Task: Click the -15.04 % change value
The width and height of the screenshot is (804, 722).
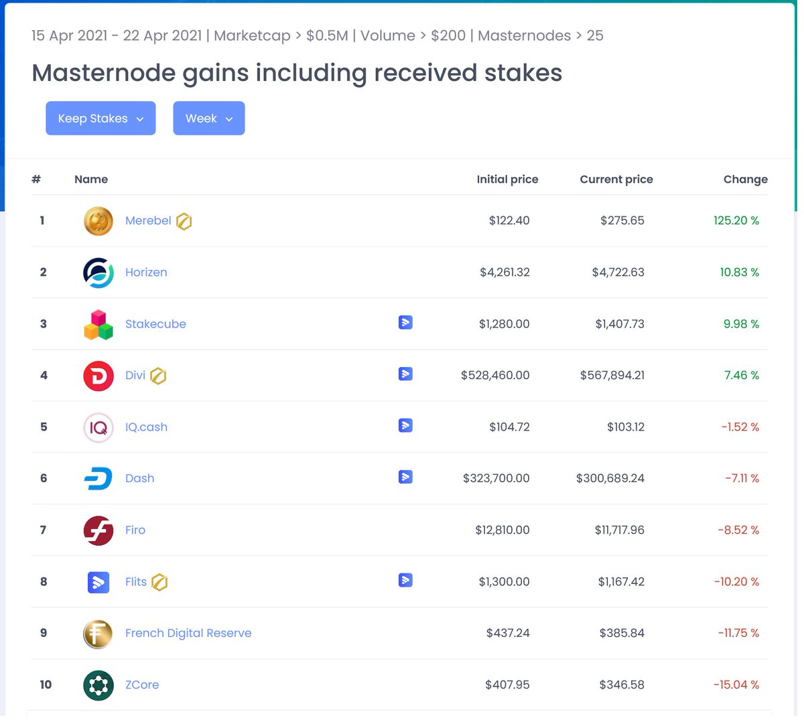Action: coord(736,685)
